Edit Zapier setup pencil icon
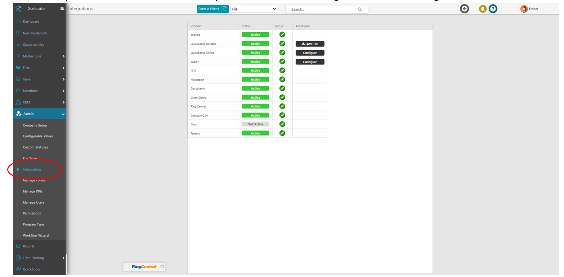The image size is (564, 277). (282, 61)
